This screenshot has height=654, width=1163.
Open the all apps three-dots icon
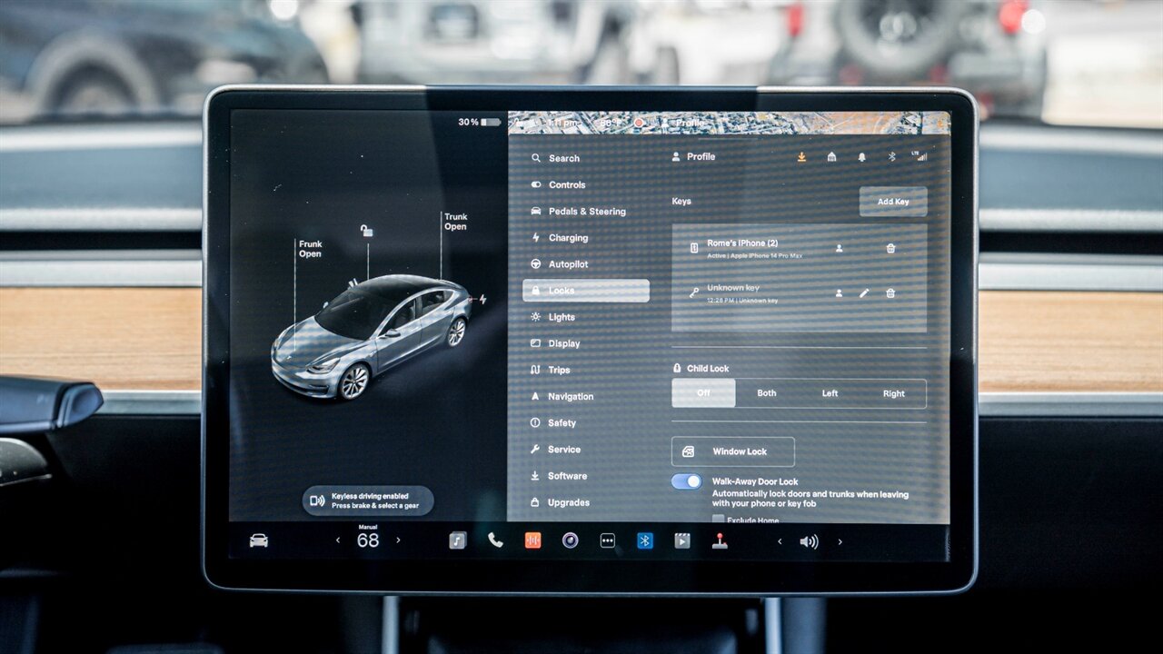pyautogui.click(x=608, y=540)
